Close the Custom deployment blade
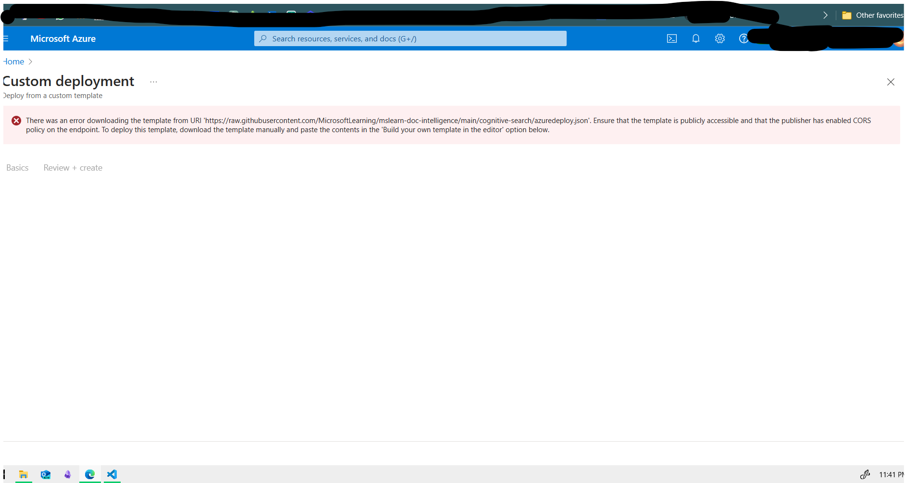905x483 pixels. tap(891, 82)
